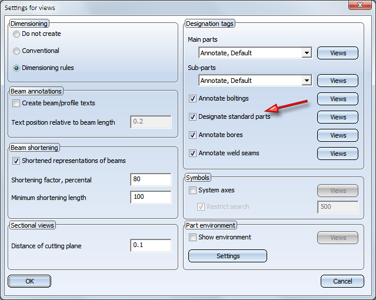Open the Sub-parts annotation dropdown
This screenshot has height=300, width=376.
click(x=307, y=81)
